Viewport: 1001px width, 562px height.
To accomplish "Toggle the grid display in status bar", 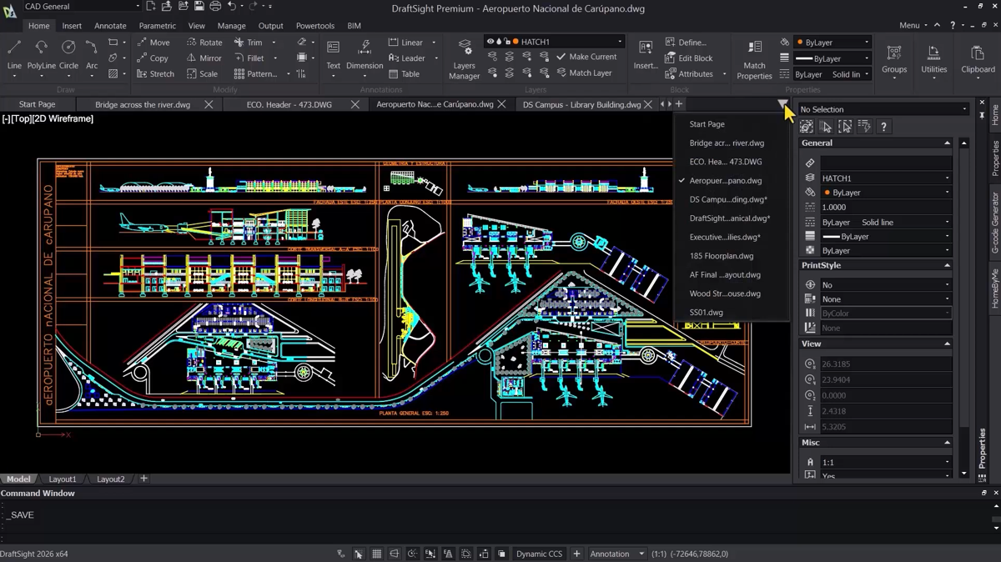I will [x=377, y=554].
